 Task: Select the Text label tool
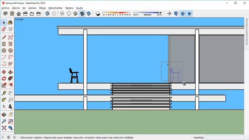[11, 100]
